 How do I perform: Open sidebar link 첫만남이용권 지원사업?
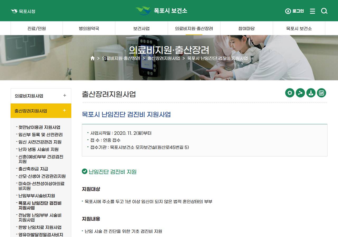[39, 127]
